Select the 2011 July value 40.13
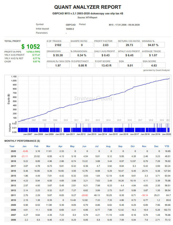 (x=97, y=195)
